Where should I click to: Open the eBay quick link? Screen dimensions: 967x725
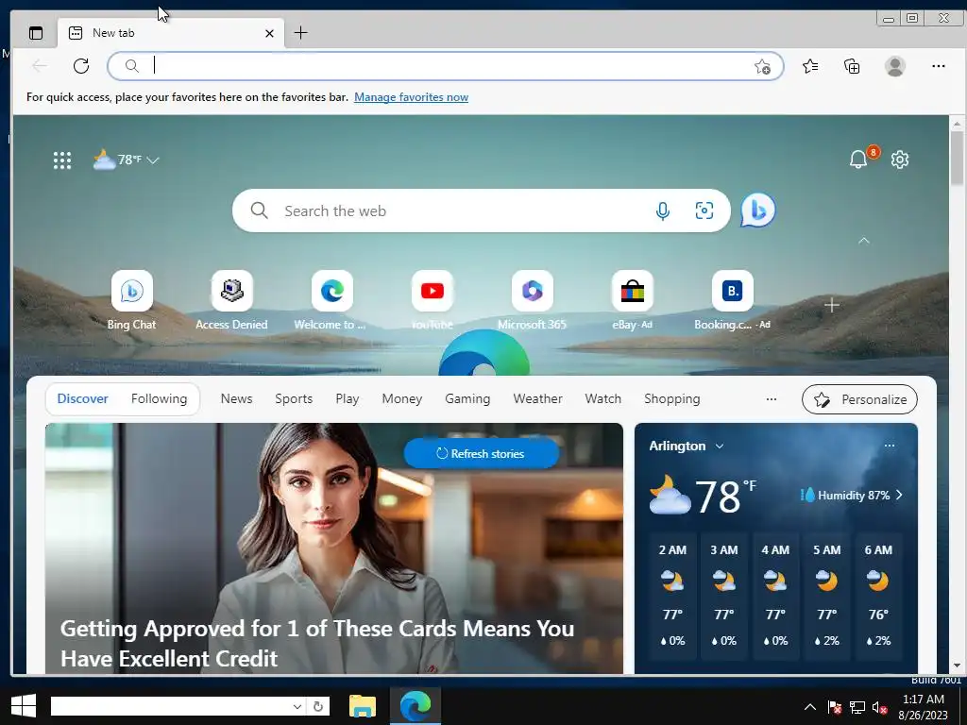click(632, 301)
